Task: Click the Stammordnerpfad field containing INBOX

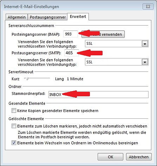Action: 98,94
